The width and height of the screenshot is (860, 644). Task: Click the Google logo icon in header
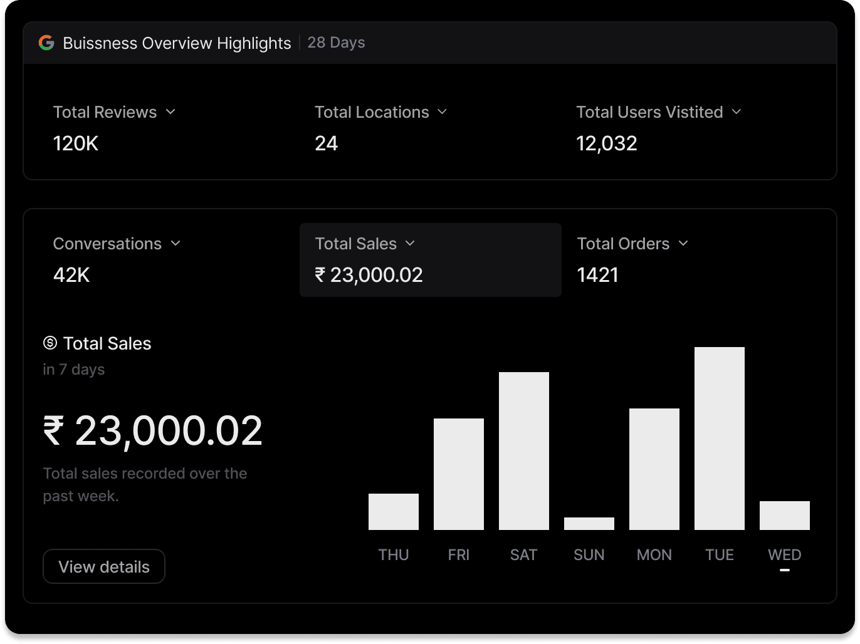(x=46, y=43)
